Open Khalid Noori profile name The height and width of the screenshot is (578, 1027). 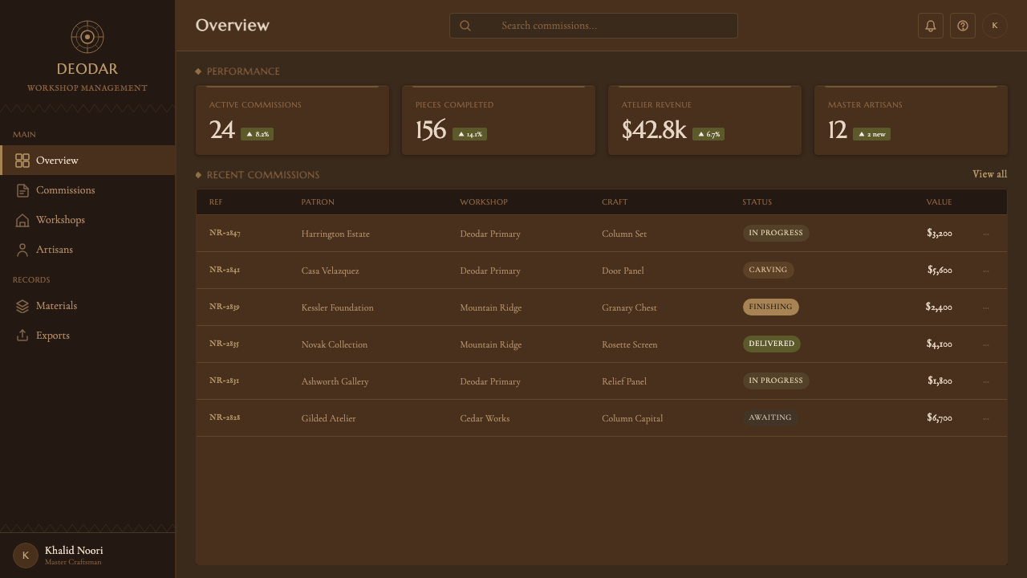74,551
